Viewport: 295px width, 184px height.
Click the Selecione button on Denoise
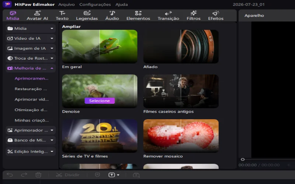coord(100,100)
